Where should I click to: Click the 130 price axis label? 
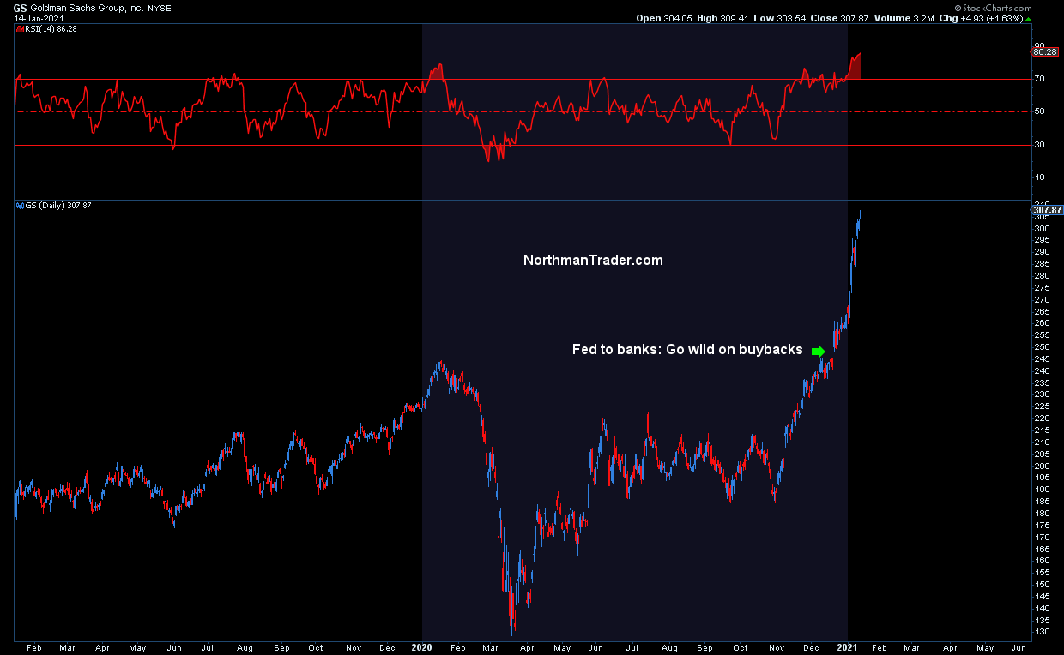pos(1041,632)
